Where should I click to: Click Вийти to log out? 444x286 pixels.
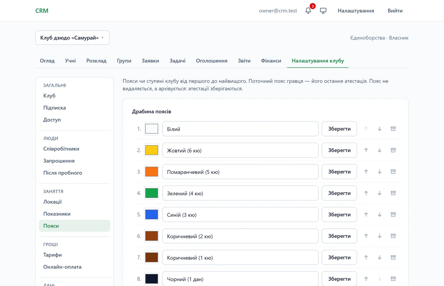(395, 11)
